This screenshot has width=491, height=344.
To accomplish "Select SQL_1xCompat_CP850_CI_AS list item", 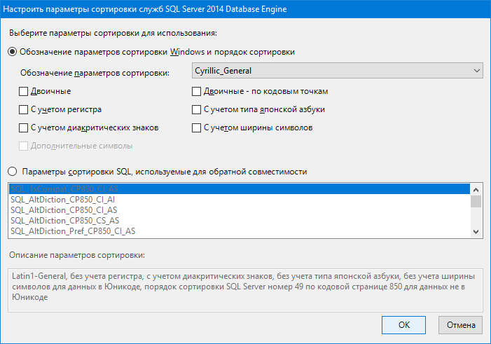I will 63,189.
